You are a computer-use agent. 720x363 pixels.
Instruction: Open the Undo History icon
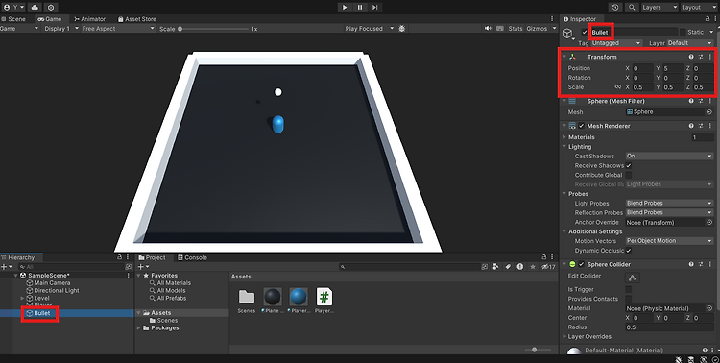pyautogui.click(x=615, y=8)
